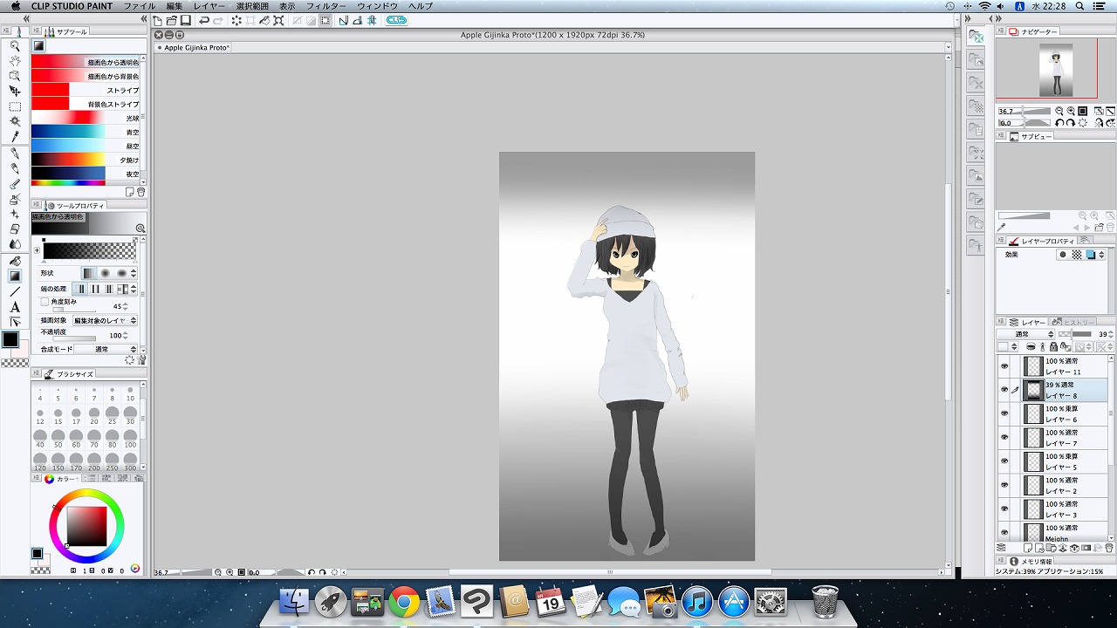Screen dimensions: 1117x628
Task: Select the 描画色から背景色 gradient preset
Action: tap(86, 76)
